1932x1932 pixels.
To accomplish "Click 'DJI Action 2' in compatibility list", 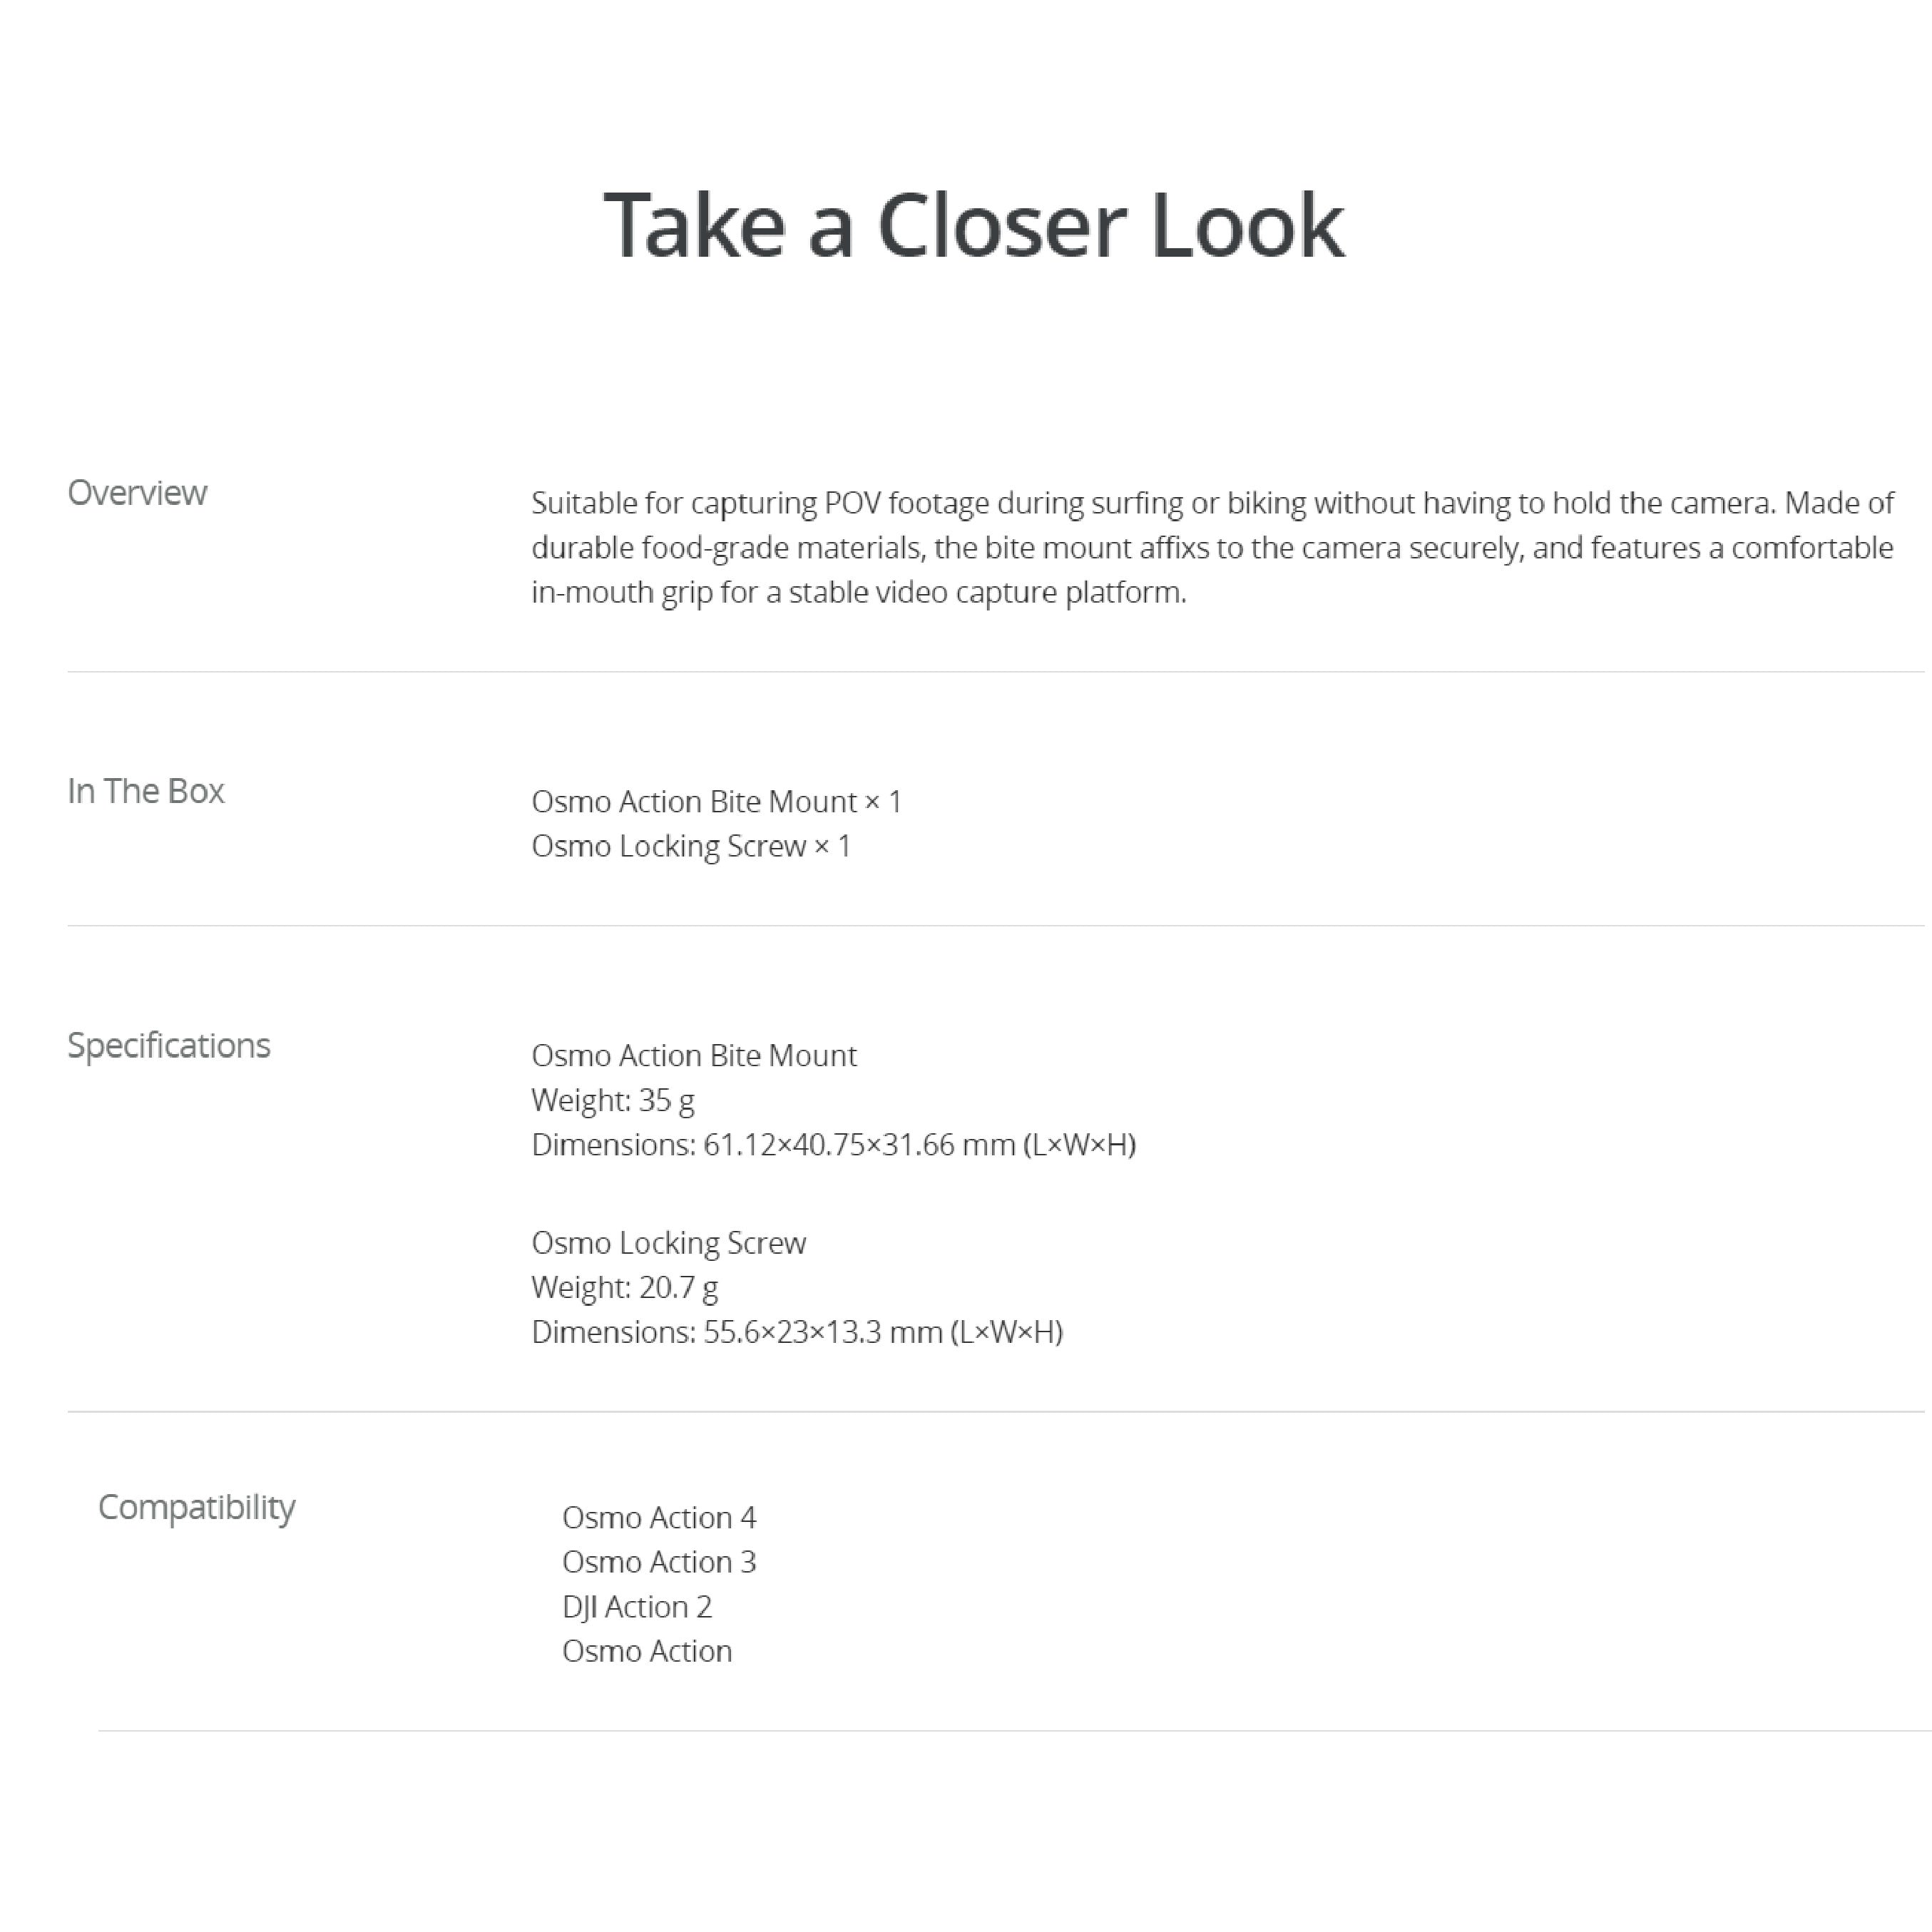I will coord(637,1606).
